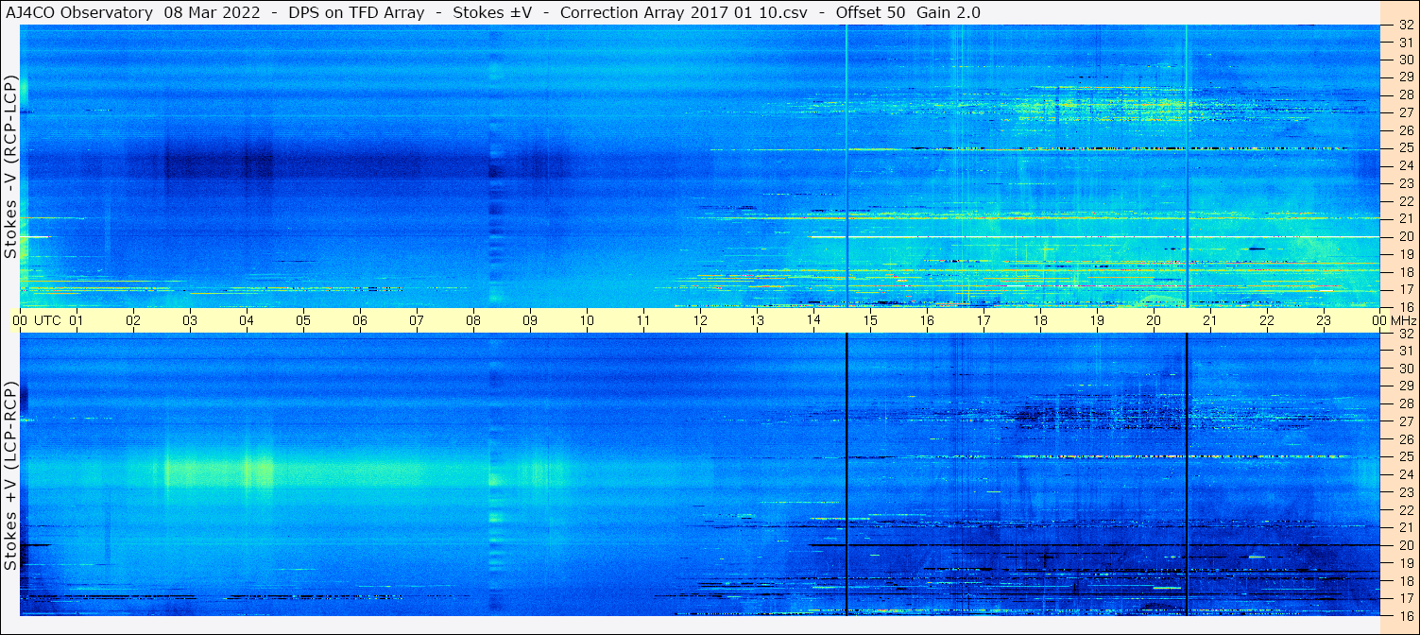This screenshot has height=635, width=1420.
Task: Click the 06 hour tick label
Action: coord(360,320)
